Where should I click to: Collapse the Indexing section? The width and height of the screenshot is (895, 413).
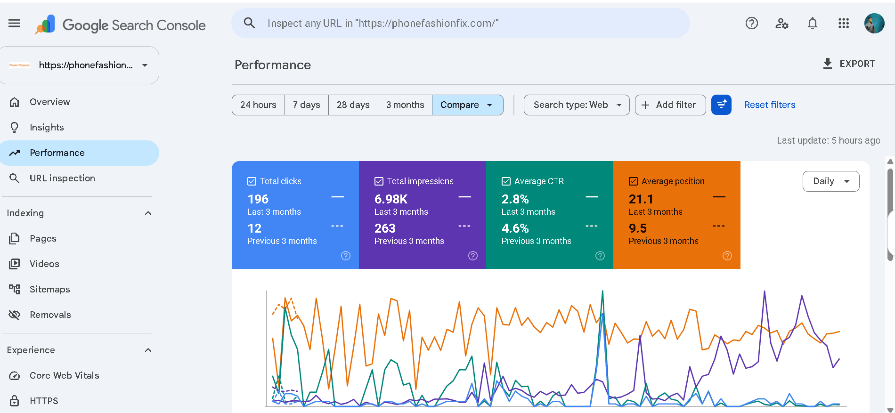point(148,213)
